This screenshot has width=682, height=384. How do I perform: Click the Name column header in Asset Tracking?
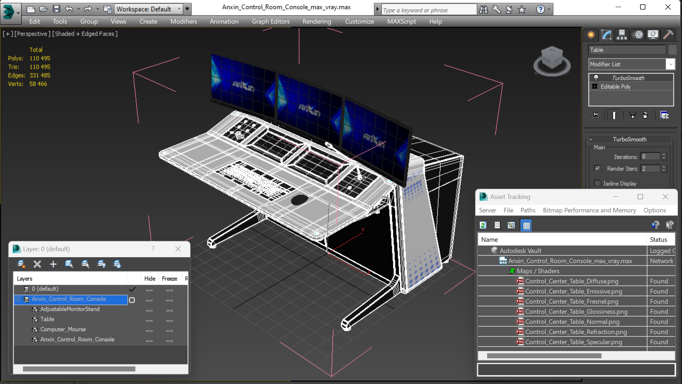pos(562,239)
